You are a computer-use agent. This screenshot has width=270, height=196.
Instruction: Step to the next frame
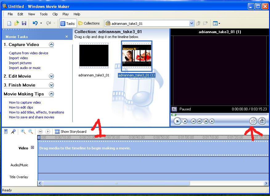pyautogui.click(x=206, y=121)
